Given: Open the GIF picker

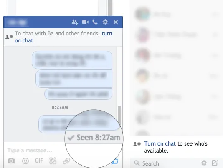Looking at the screenshot, I should [x=39, y=161].
